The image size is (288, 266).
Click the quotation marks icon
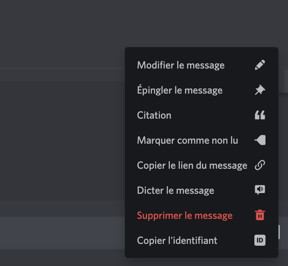pyautogui.click(x=260, y=115)
